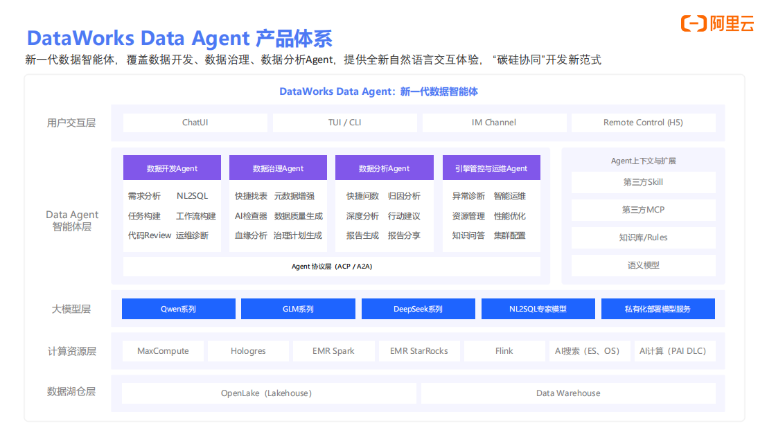Select the MaxCompute box
Screen dimensions: 767x430
tap(163, 351)
